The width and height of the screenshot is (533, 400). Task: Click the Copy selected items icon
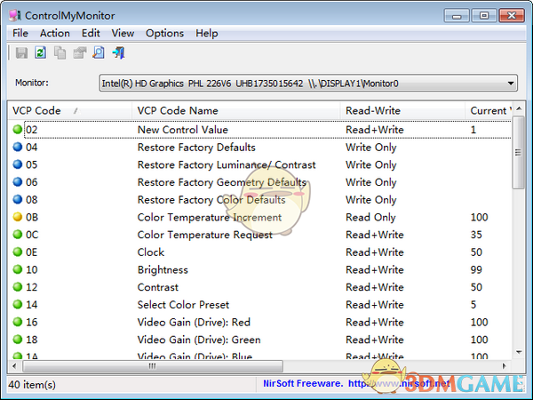tap(60, 53)
